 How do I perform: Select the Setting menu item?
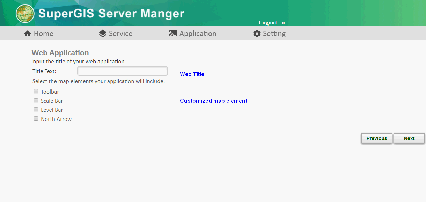[x=270, y=34]
